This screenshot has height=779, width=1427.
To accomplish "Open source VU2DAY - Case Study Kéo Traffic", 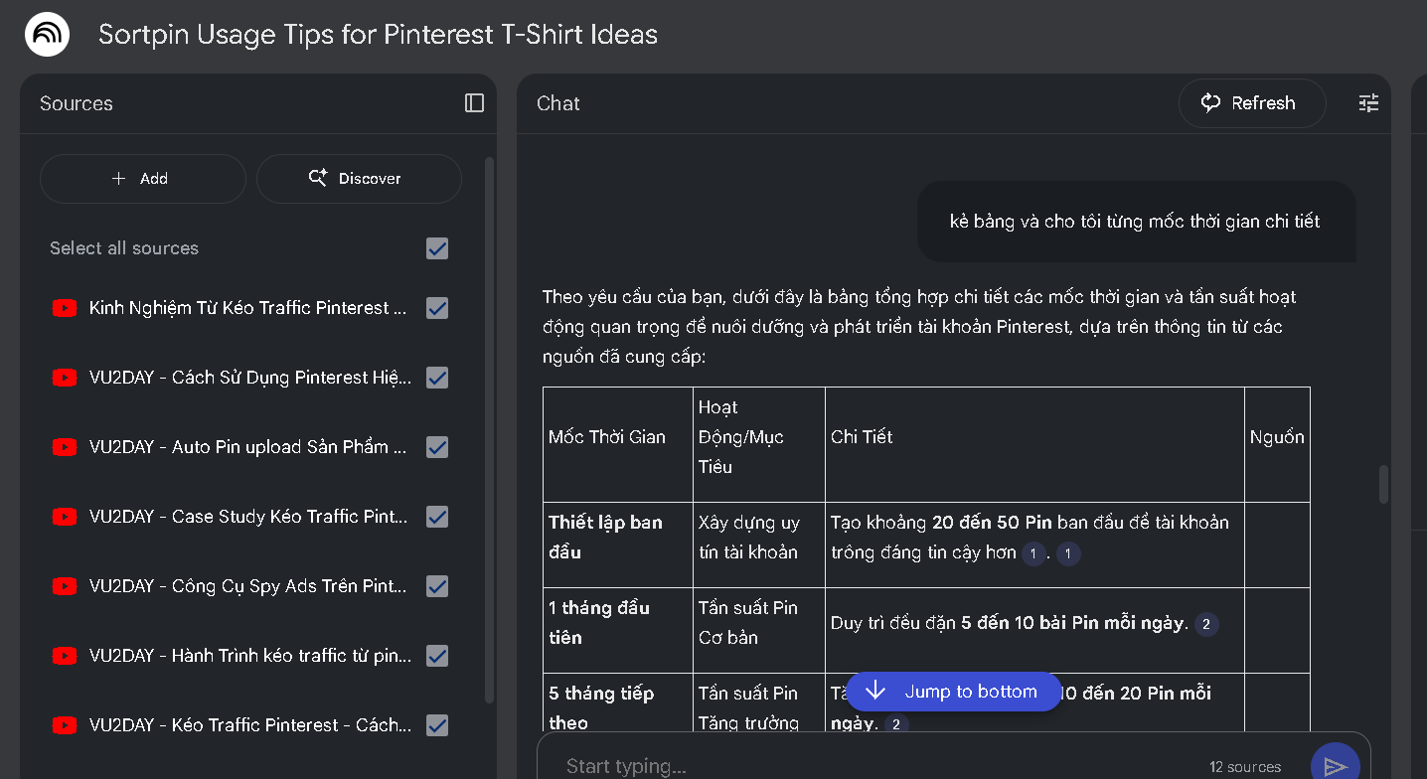I will click(248, 517).
